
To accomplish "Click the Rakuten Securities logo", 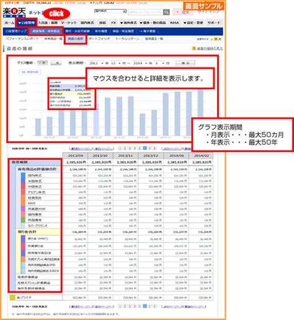I will coord(14,12).
